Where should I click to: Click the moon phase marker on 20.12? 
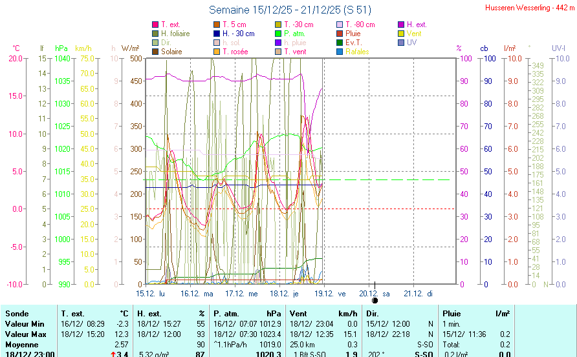375,301
